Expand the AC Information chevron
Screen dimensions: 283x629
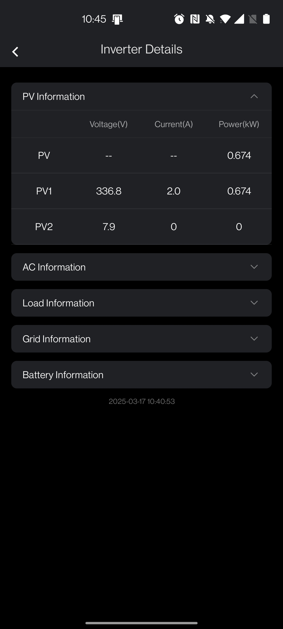pyautogui.click(x=254, y=267)
